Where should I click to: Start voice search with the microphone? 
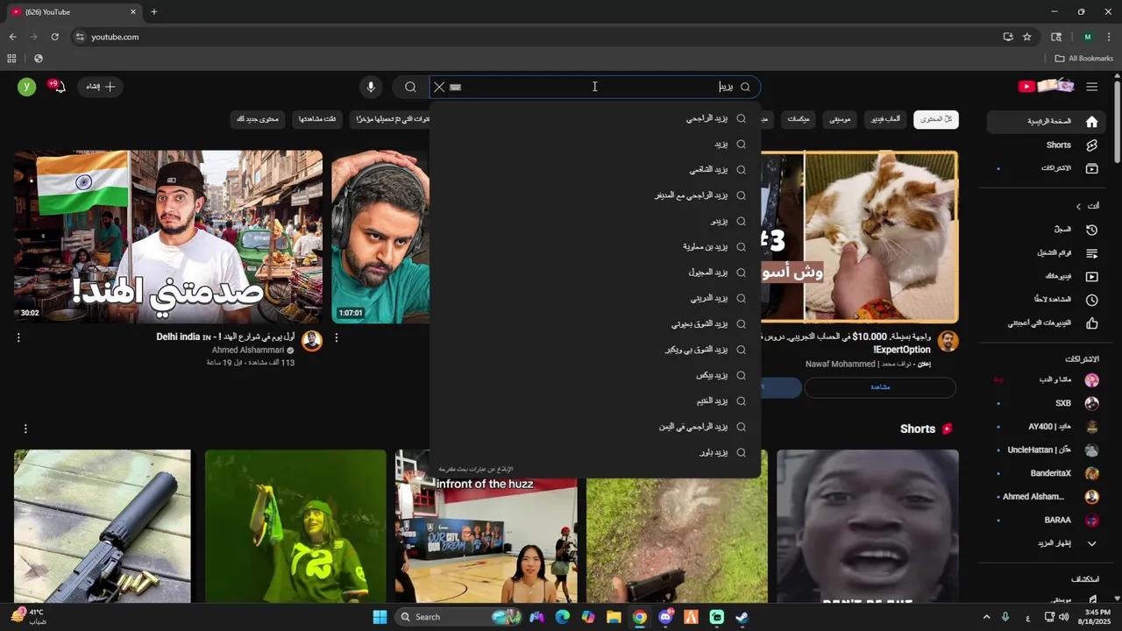pos(371,87)
